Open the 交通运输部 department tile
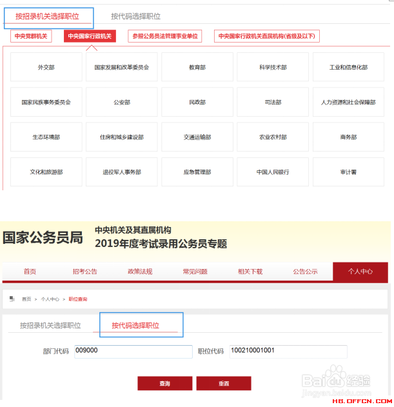 click(x=197, y=137)
